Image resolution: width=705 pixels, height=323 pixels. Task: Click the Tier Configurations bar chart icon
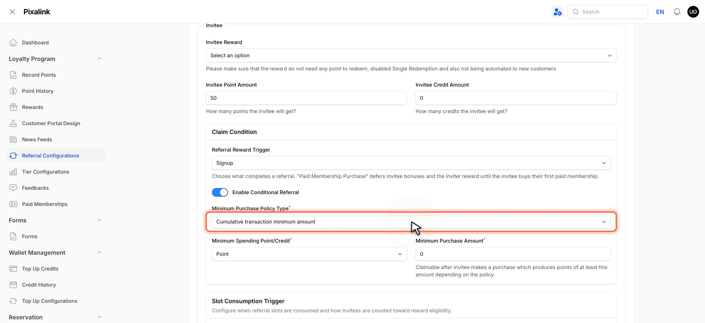[13, 172]
